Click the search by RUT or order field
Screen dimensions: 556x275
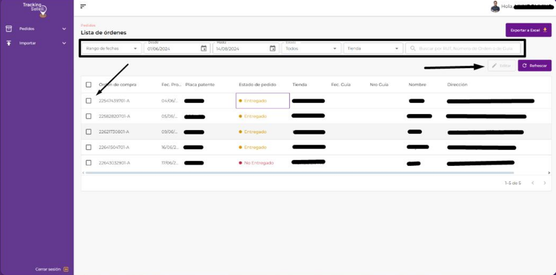(x=463, y=48)
